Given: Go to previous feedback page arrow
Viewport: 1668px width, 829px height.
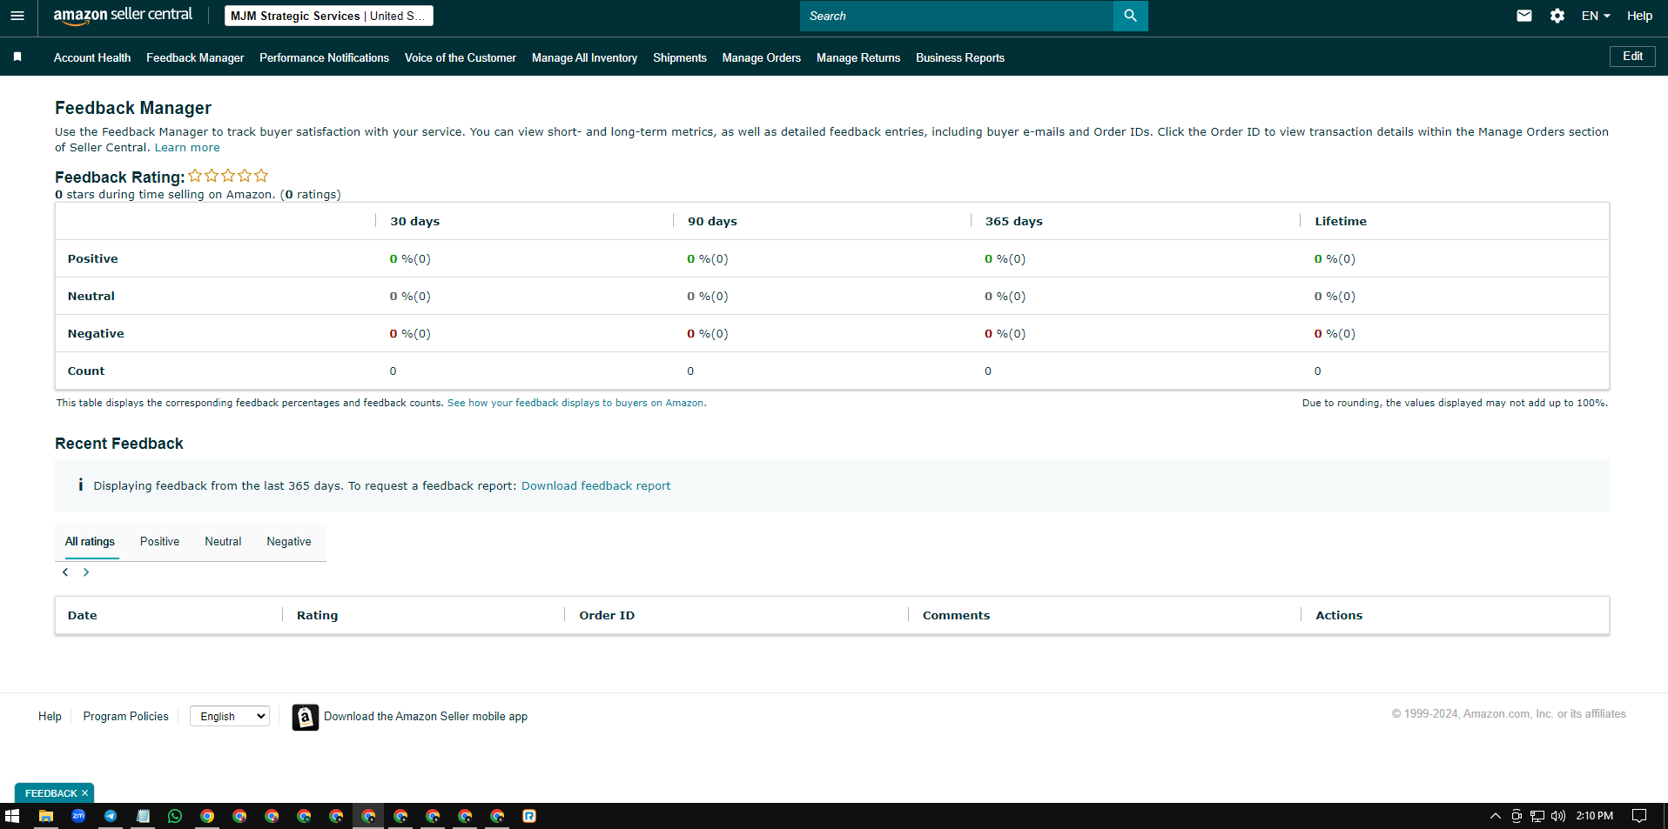Looking at the screenshot, I should coord(65,572).
